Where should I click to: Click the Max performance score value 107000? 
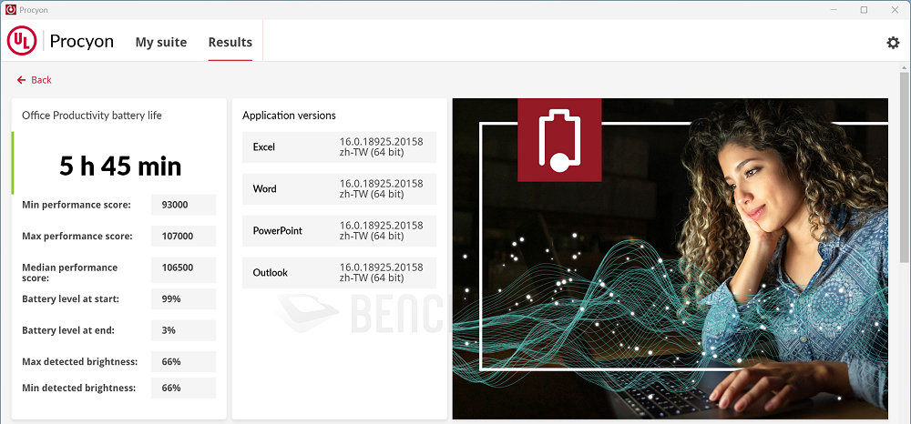pos(184,236)
